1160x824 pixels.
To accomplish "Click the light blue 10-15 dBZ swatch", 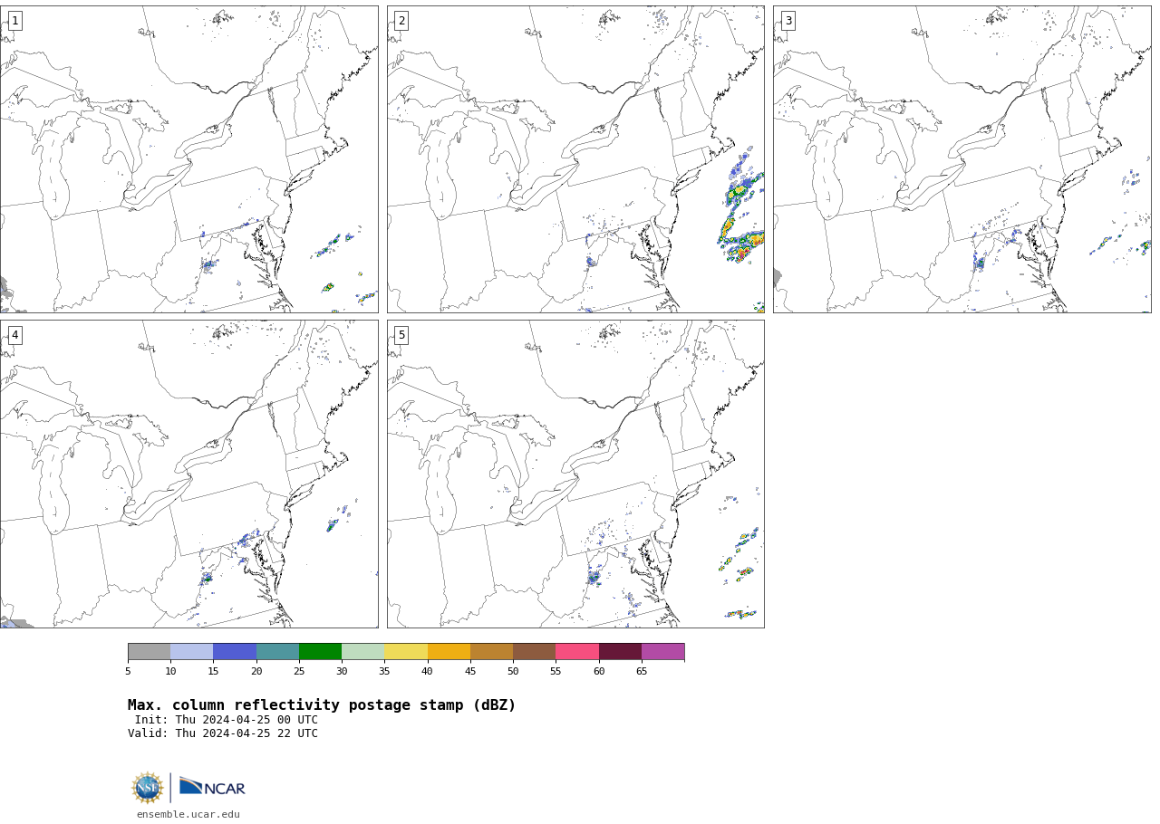I will tap(191, 652).
